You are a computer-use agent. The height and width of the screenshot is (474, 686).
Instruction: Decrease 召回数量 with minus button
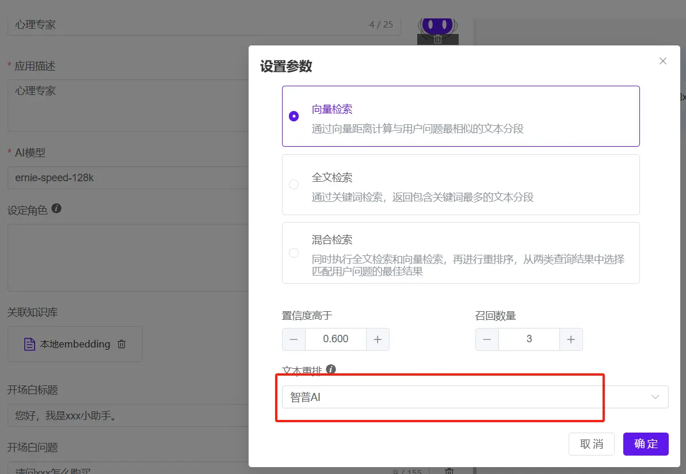click(x=487, y=339)
